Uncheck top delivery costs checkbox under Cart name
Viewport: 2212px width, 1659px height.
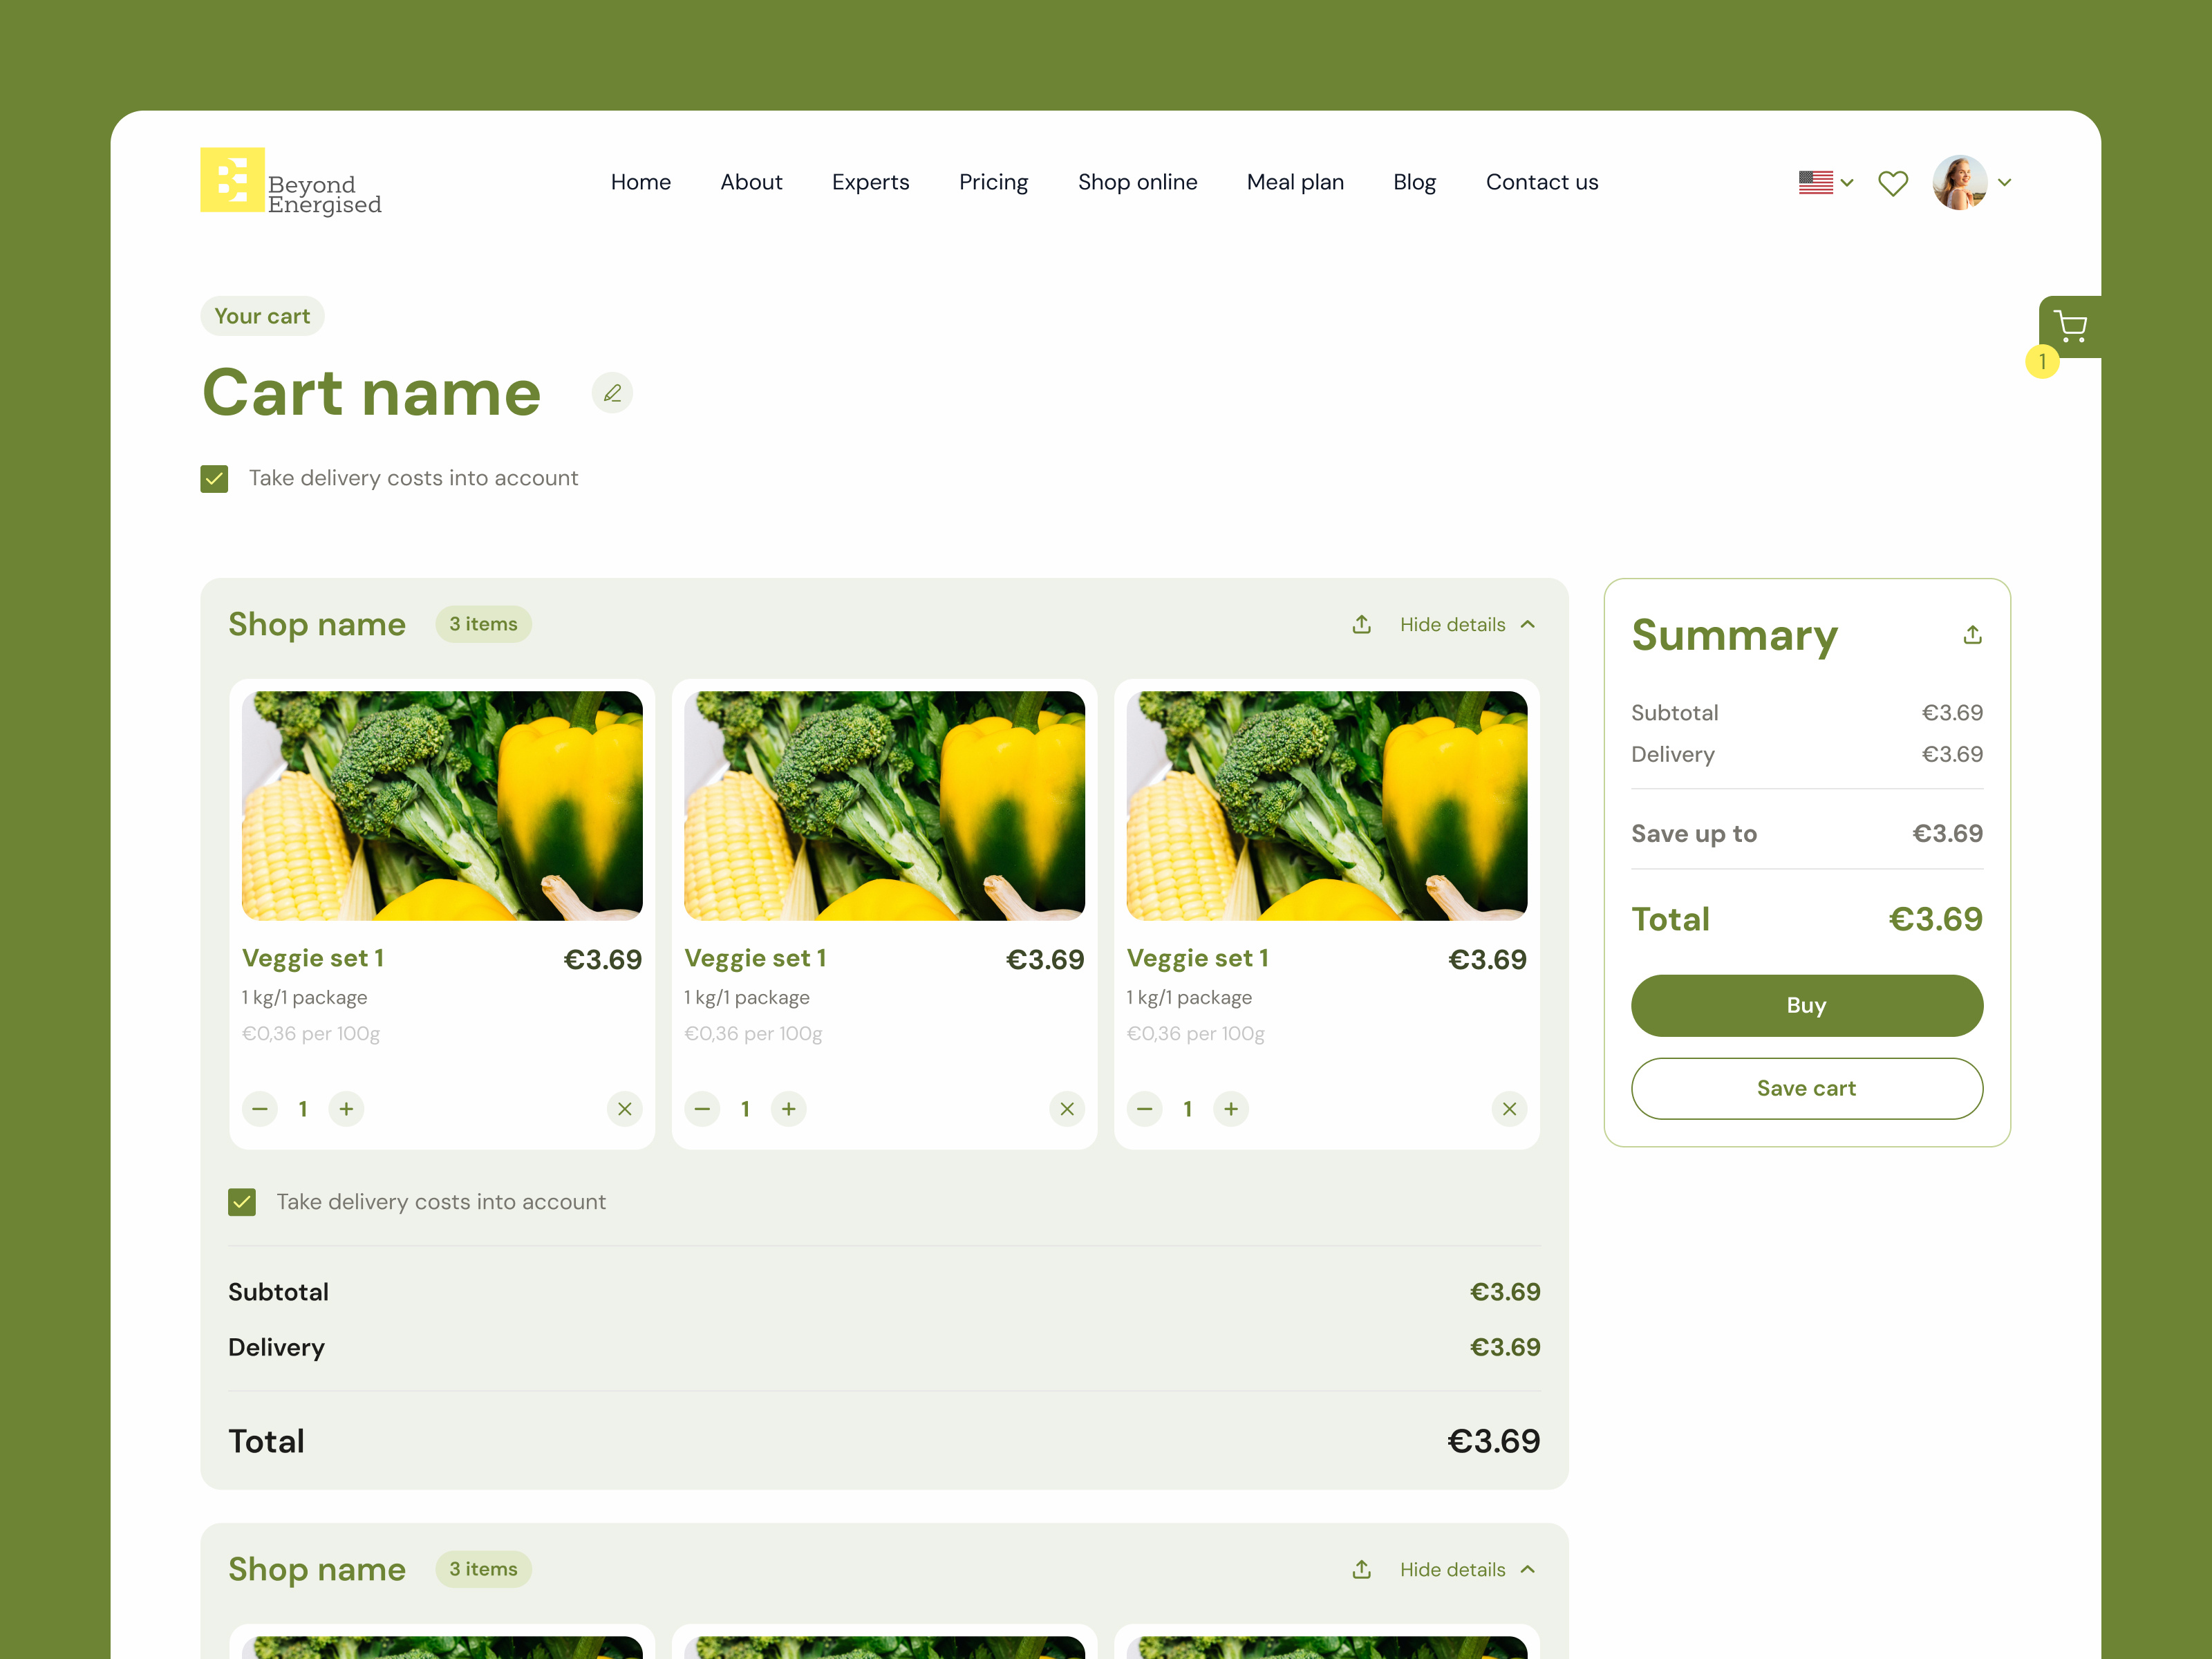[x=214, y=479]
